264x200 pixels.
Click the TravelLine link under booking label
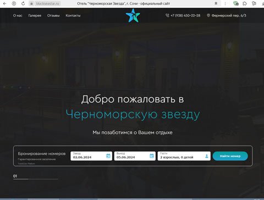tap(26, 164)
